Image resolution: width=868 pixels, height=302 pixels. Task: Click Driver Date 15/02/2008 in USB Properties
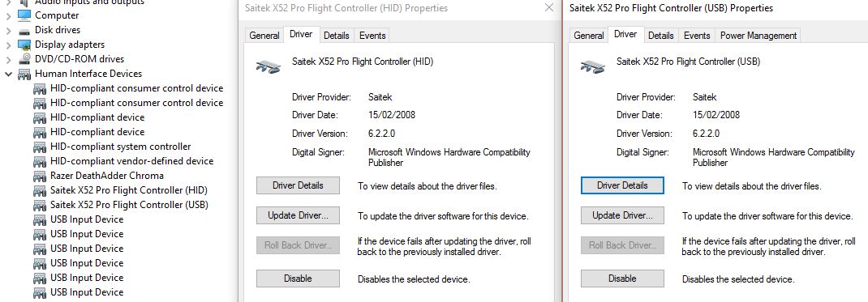pos(716,116)
